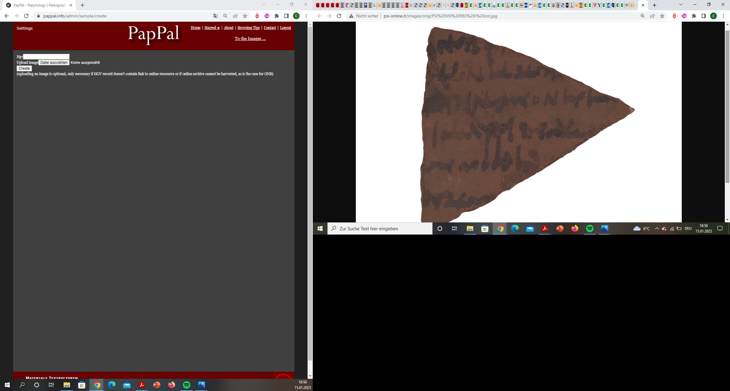The image size is (730, 391).
Task: Click the Create button
Action: (24, 68)
